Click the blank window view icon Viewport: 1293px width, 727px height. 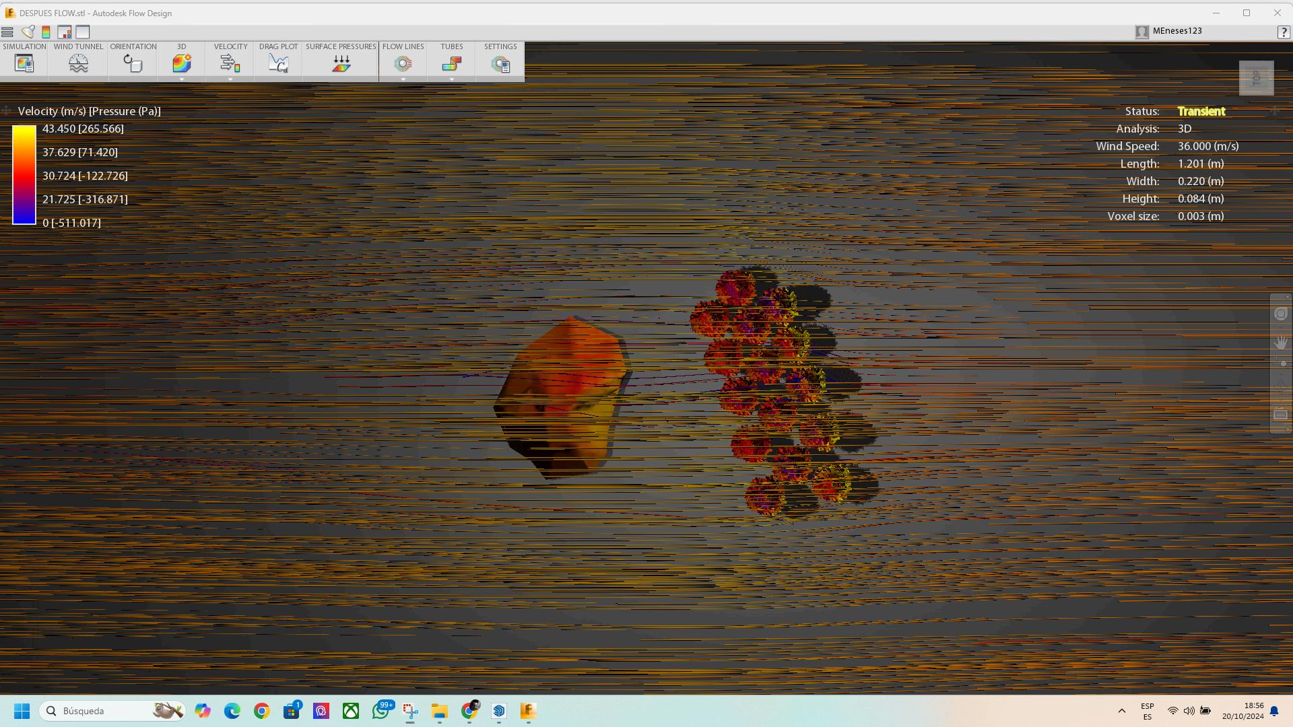[83, 32]
